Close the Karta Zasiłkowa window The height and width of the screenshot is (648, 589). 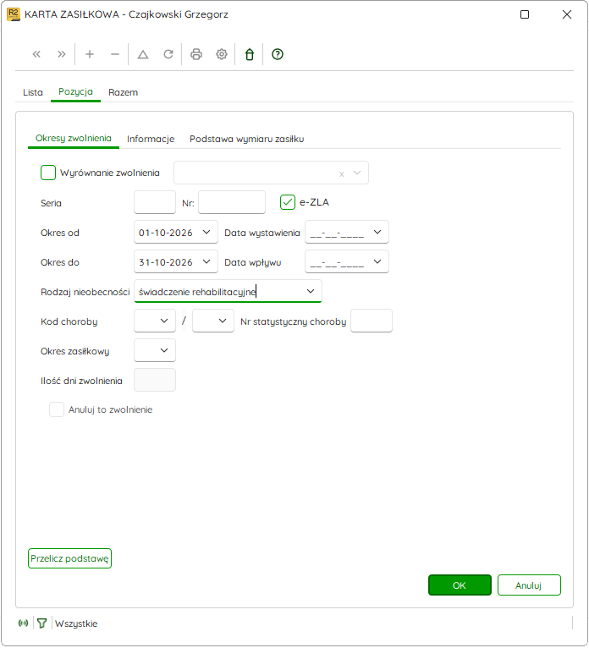[567, 14]
